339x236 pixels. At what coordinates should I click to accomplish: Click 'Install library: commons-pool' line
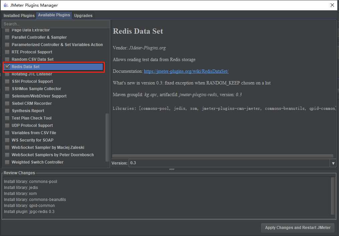(30, 182)
